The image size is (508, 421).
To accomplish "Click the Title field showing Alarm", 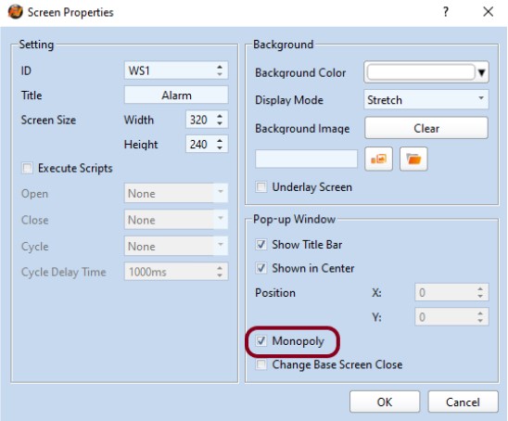I will (x=176, y=96).
